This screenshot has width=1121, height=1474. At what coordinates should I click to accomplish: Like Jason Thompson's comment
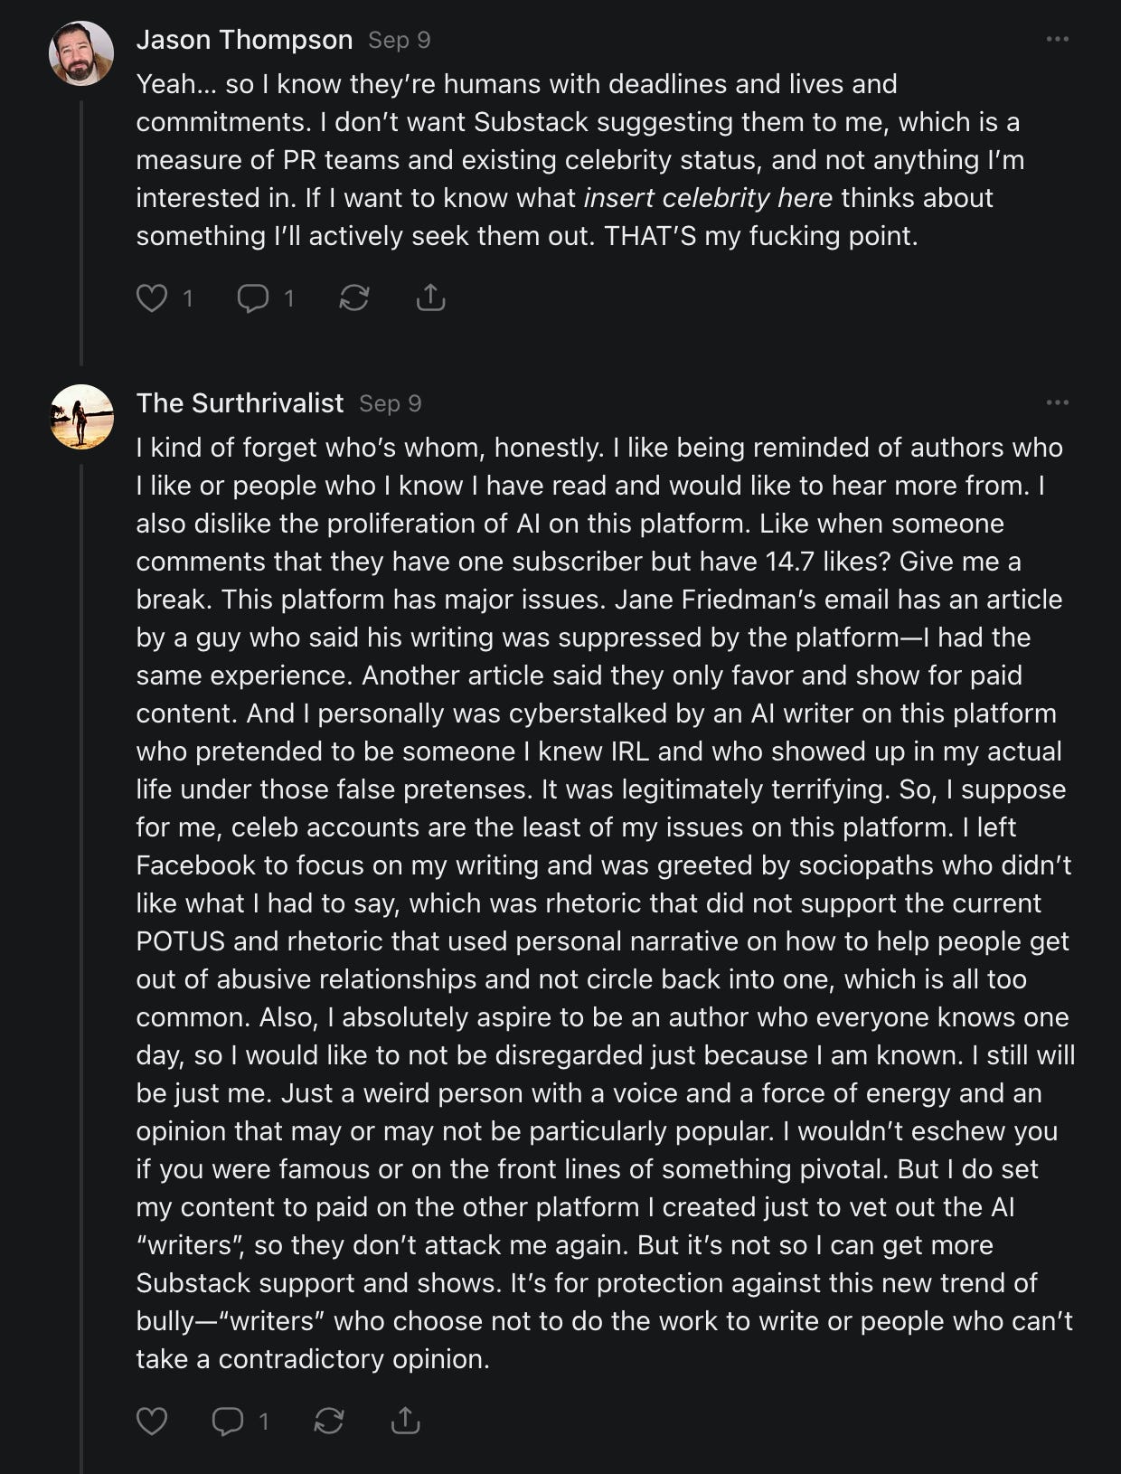(x=152, y=298)
